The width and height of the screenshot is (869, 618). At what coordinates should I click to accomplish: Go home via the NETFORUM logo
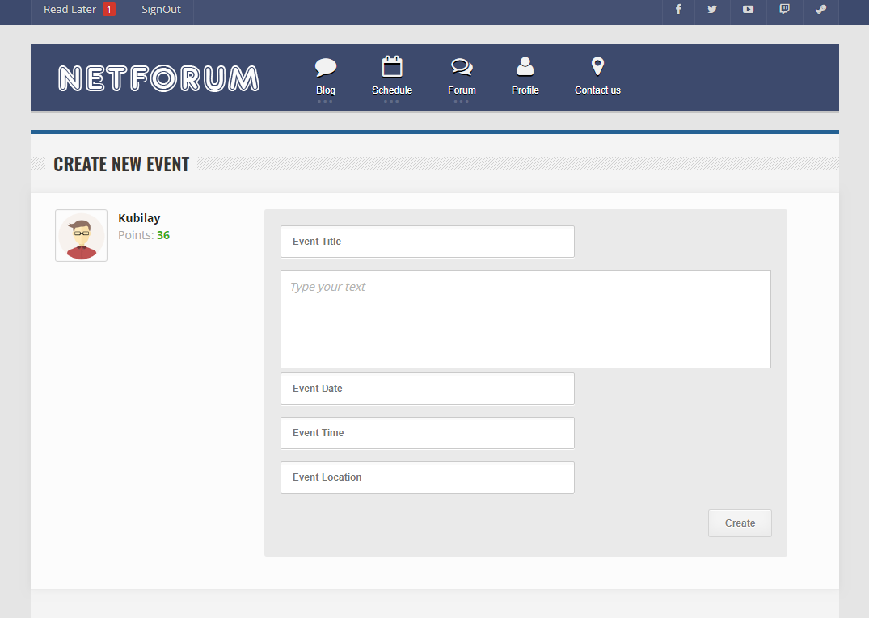pyautogui.click(x=158, y=78)
